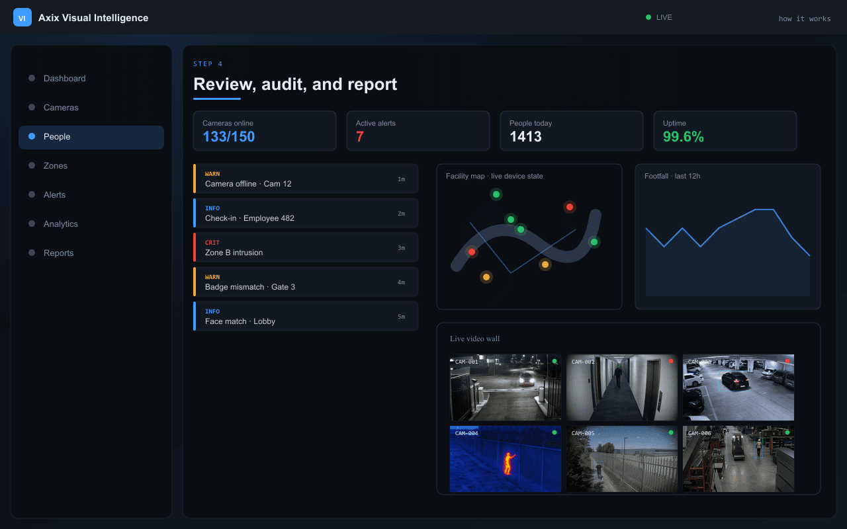The height and width of the screenshot is (529, 847).
Task: Open the CAM-005 fence feed
Action: [x=622, y=459]
